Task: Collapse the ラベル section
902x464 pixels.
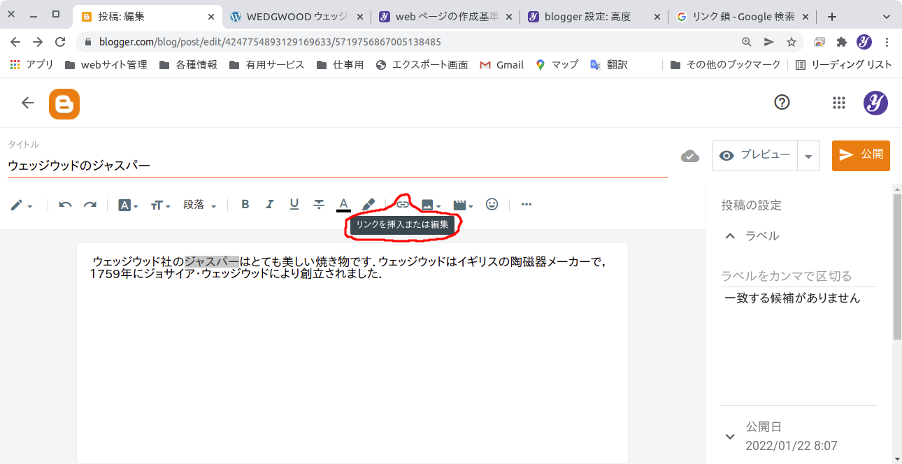Action: [730, 236]
